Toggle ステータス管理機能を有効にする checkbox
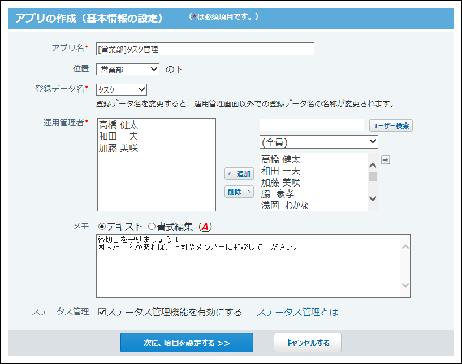Screen dimensions: 462x364 (102, 312)
